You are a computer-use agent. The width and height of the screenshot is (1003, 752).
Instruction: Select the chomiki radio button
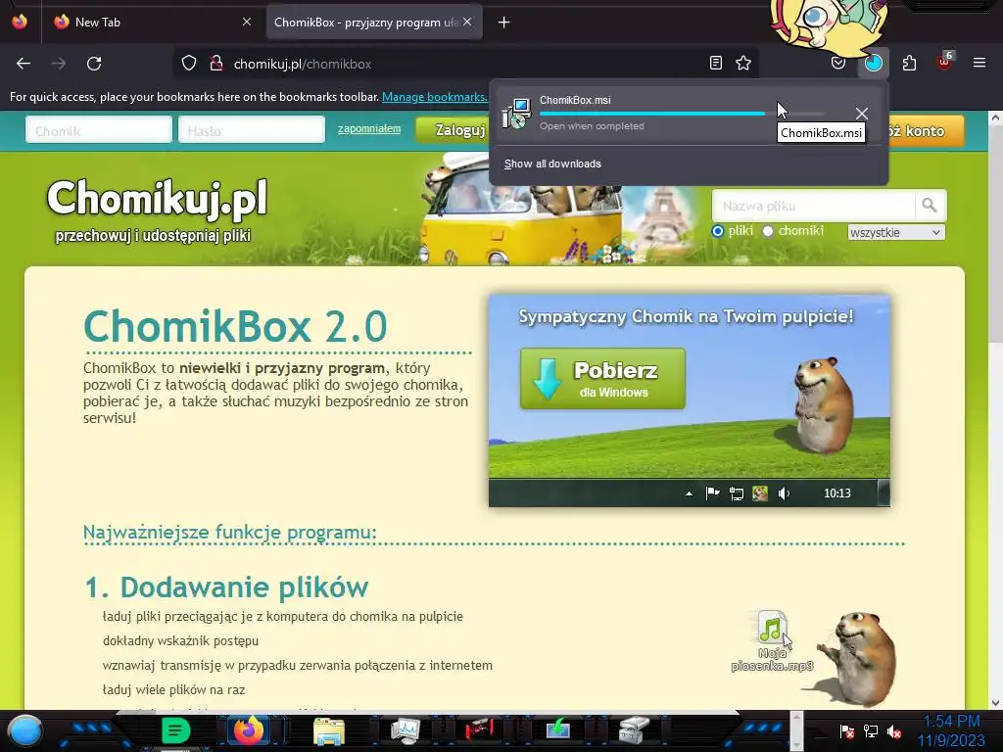pos(768,231)
